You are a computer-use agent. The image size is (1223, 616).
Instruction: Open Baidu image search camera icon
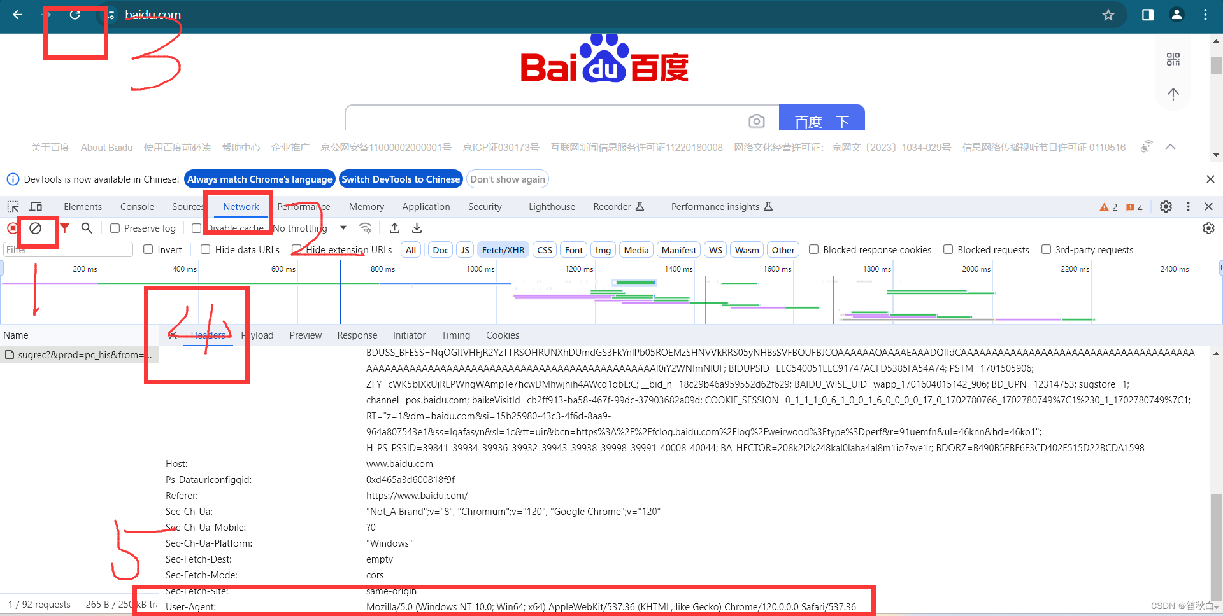[x=756, y=121]
